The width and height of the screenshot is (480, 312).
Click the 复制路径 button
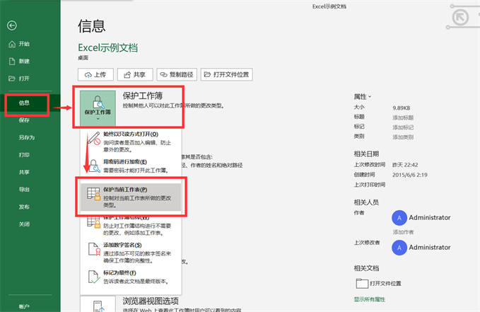[176, 74]
